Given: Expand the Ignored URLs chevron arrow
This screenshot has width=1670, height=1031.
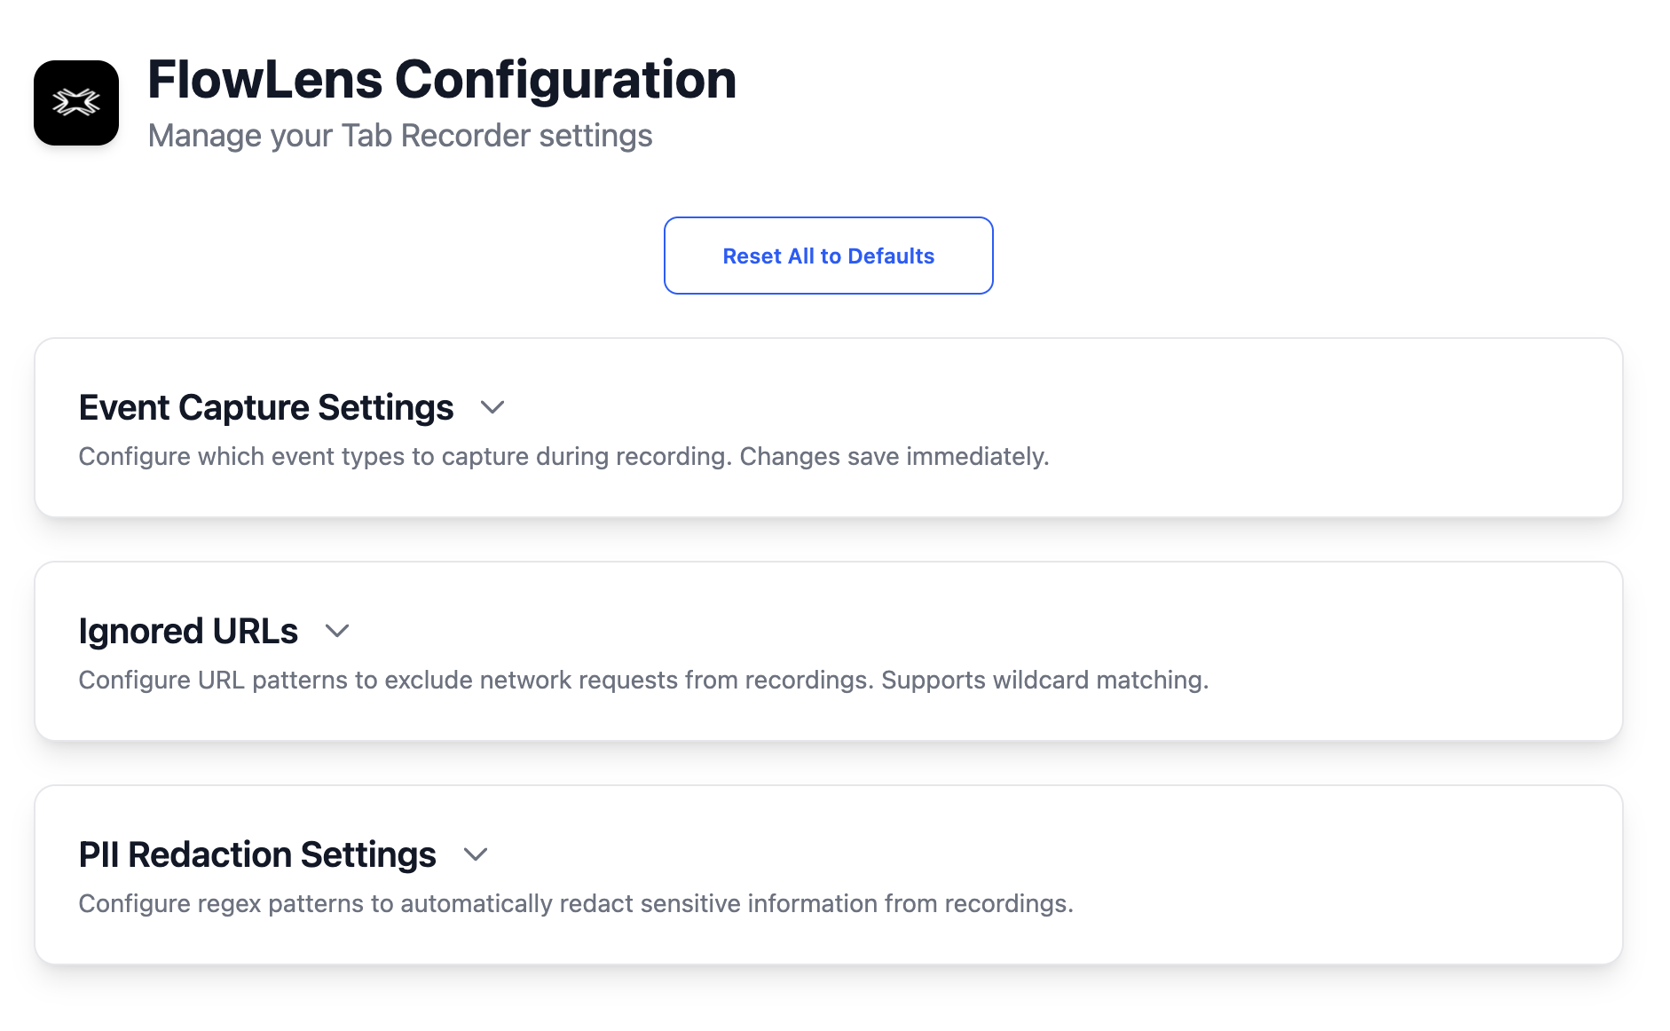Looking at the screenshot, I should 337,631.
